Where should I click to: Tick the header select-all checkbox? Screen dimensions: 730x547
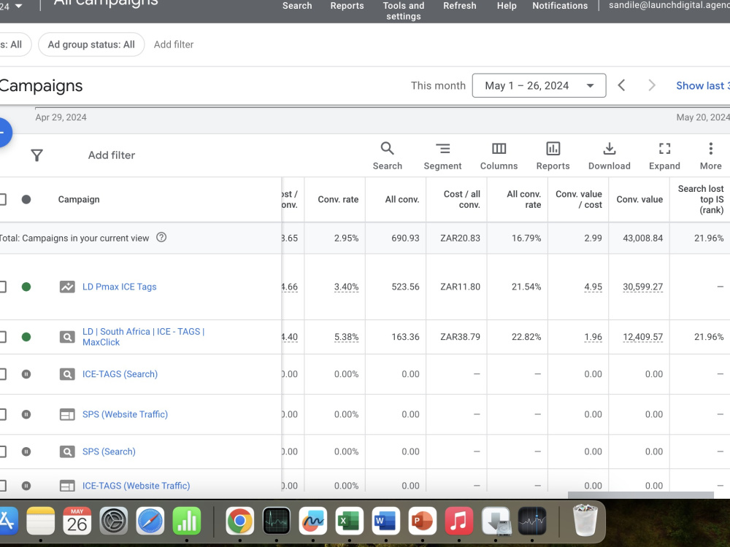[2, 199]
